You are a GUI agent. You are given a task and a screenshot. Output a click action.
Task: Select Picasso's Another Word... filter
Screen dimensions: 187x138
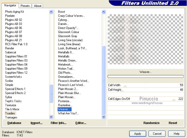coord(74,81)
